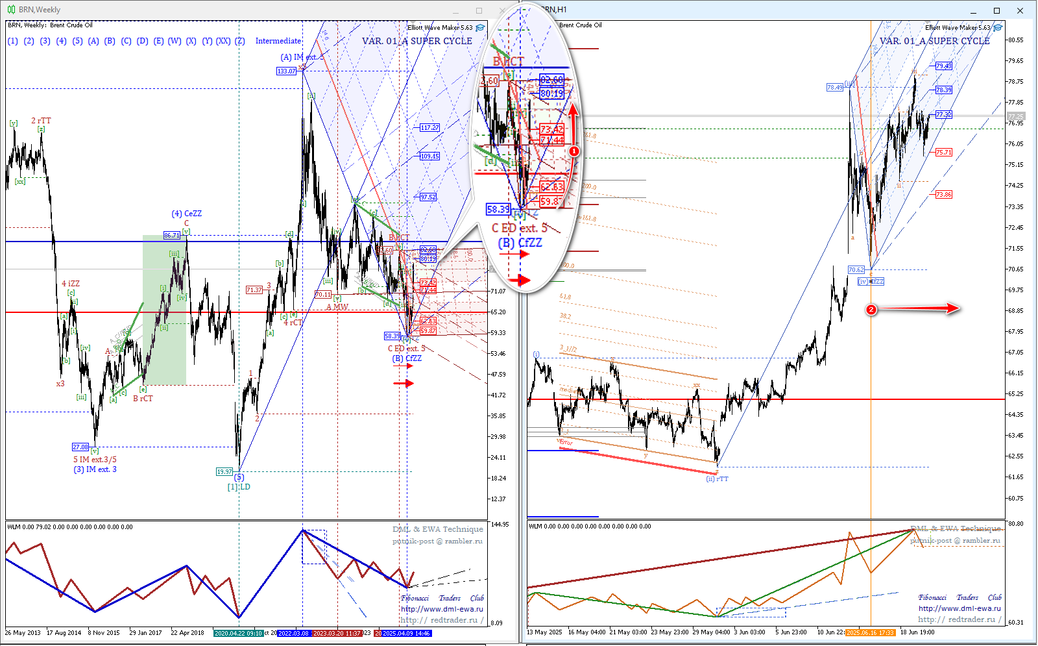Select the 117.27 price label
This screenshot has height=646, width=1038.
tap(429, 128)
